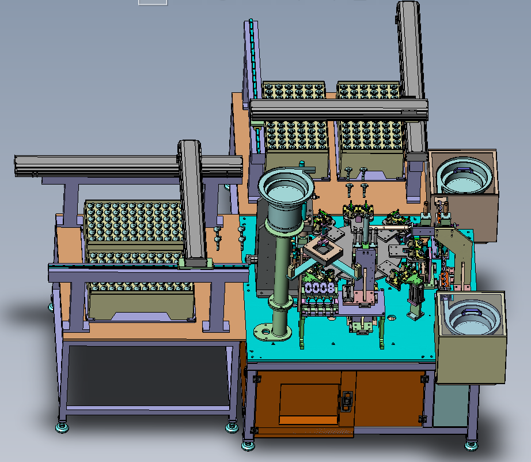Select the raised panel on left cabinet door
Viewport: 531px width, 462px height.
(308, 401)
